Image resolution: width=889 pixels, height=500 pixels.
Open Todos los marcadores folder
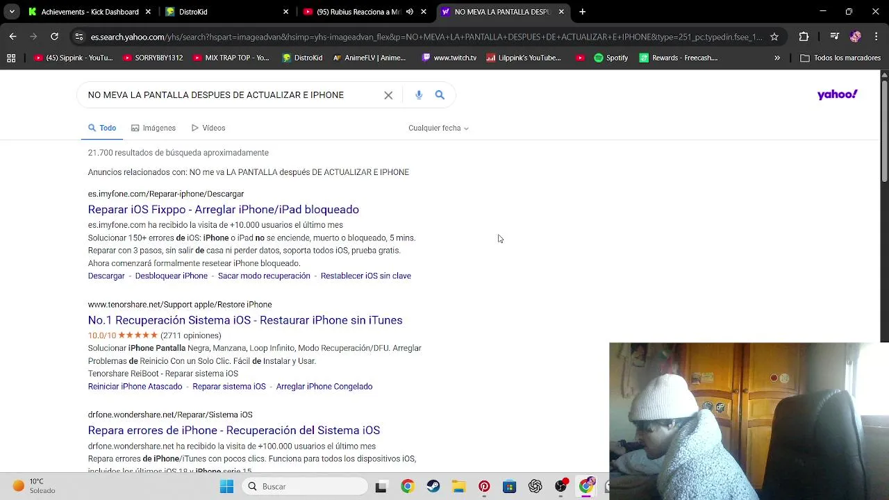(840, 58)
